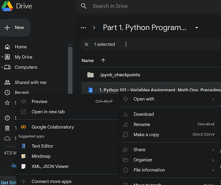Choose Connect more apps
The image size is (221, 185).
coord(67,181)
